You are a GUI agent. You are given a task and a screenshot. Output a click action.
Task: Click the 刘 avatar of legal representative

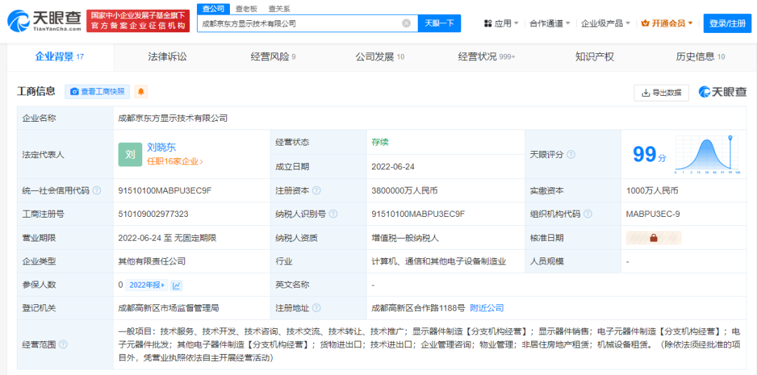pyautogui.click(x=130, y=155)
